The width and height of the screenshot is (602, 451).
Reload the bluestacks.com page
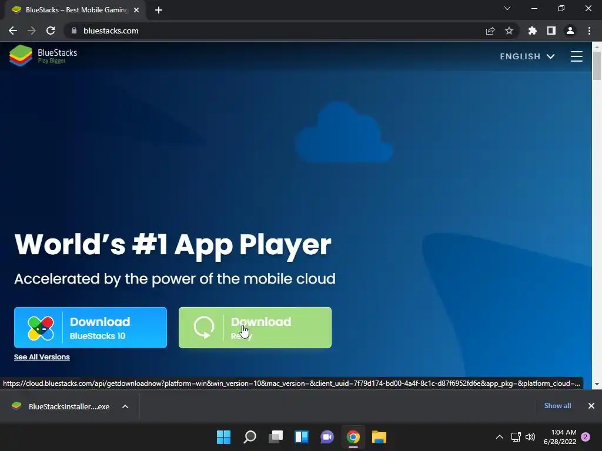(51, 31)
